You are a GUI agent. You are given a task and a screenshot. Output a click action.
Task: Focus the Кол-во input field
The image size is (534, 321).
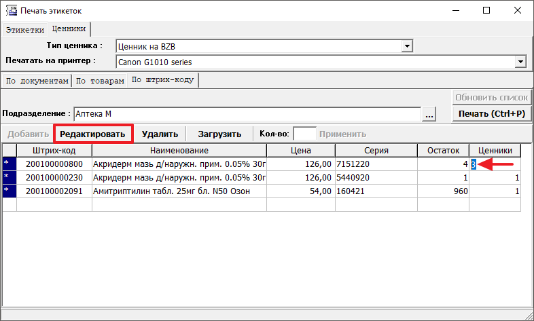[304, 134]
